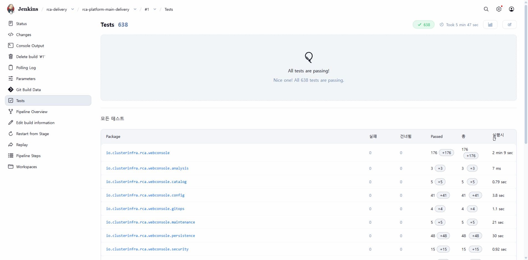Click the Build #1 breadcrumb link
This screenshot has height=260, width=528.
147,9
